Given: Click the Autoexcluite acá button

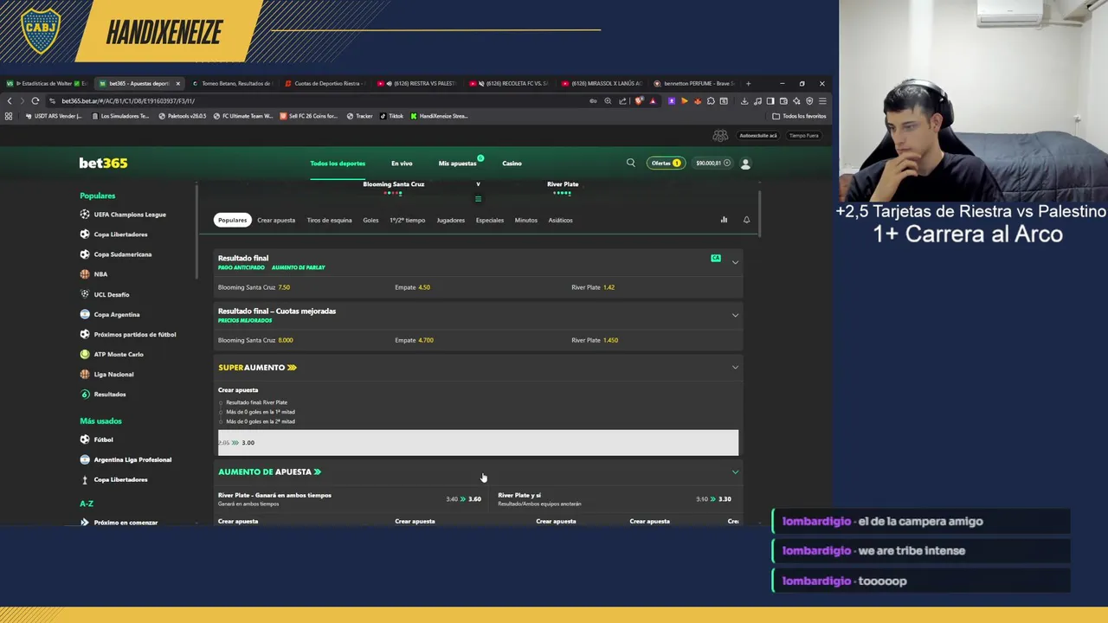Looking at the screenshot, I should [757, 136].
